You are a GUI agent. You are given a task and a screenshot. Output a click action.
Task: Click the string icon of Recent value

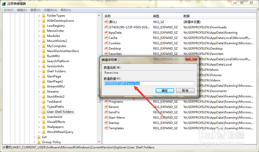(x=106, y=107)
